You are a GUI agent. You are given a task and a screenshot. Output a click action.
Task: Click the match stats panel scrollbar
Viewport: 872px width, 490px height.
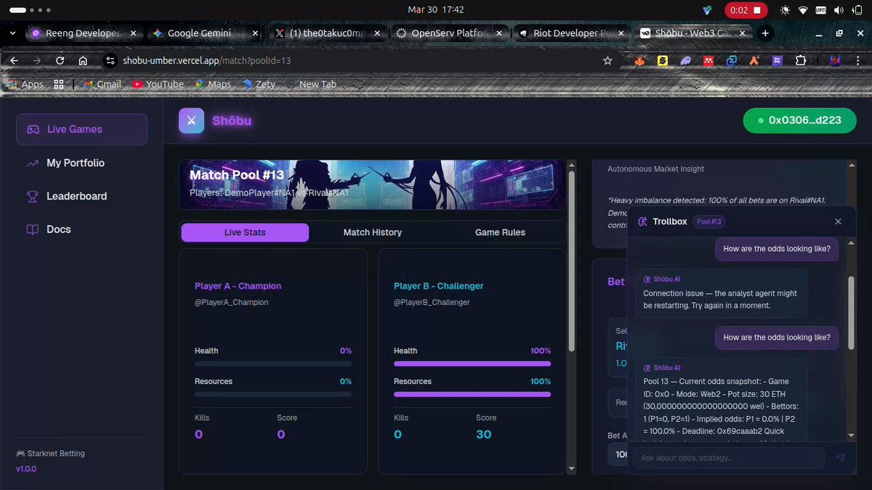pos(571,261)
